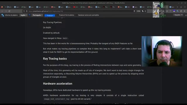Switch to the tab starting with du
The height and width of the screenshot is (105, 187).
point(98,7)
